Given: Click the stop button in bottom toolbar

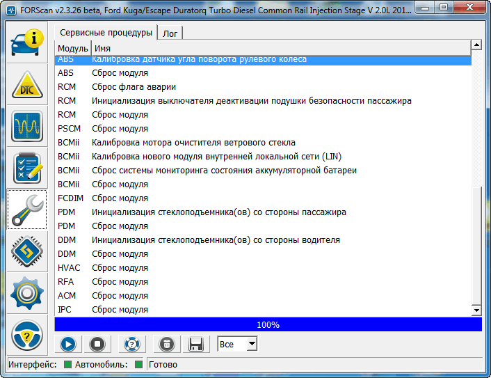Looking at the screenshot, I should point(98,344).
